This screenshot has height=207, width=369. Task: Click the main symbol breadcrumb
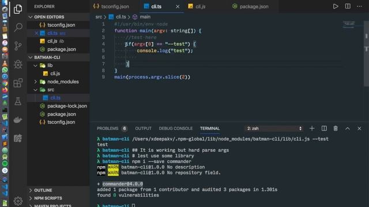click(142, 17)
